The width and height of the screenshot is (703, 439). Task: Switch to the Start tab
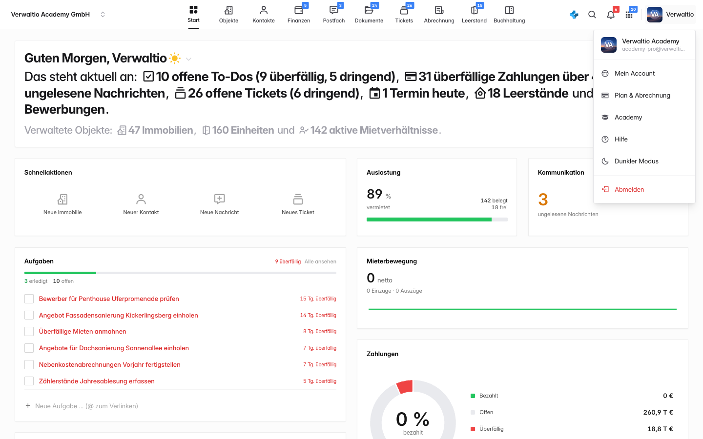click(x=193, y=15)
